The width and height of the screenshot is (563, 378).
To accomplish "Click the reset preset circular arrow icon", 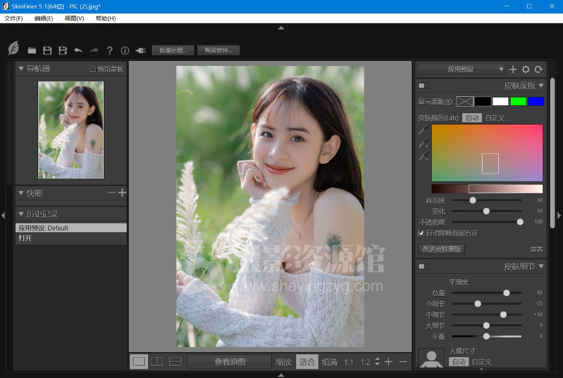I will (539, 69).
